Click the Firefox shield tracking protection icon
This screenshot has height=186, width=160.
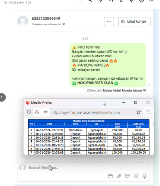click(x=29, y=112)
